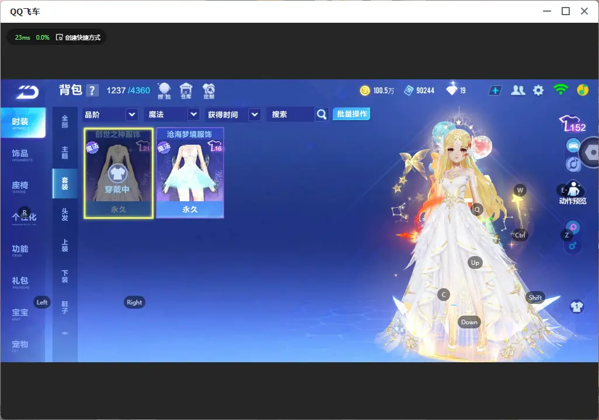Open the 仓库 warehouse icon
Screen dimensions: 599x420
(186, 91)
